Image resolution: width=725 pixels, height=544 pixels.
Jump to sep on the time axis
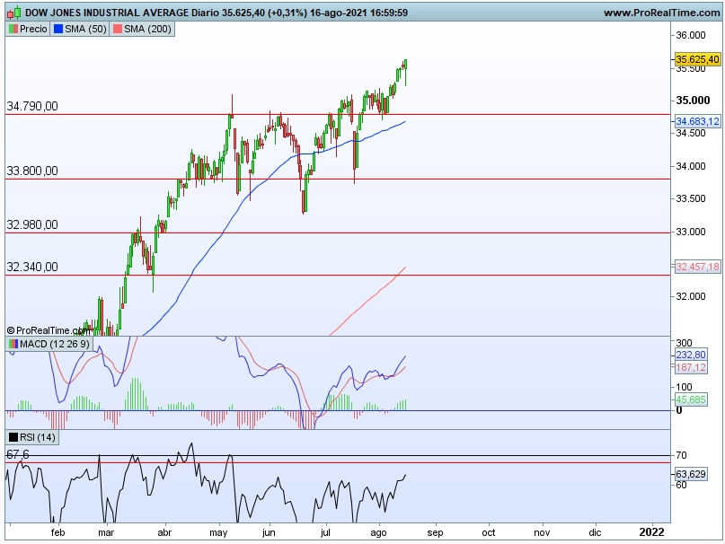point(435,532)
